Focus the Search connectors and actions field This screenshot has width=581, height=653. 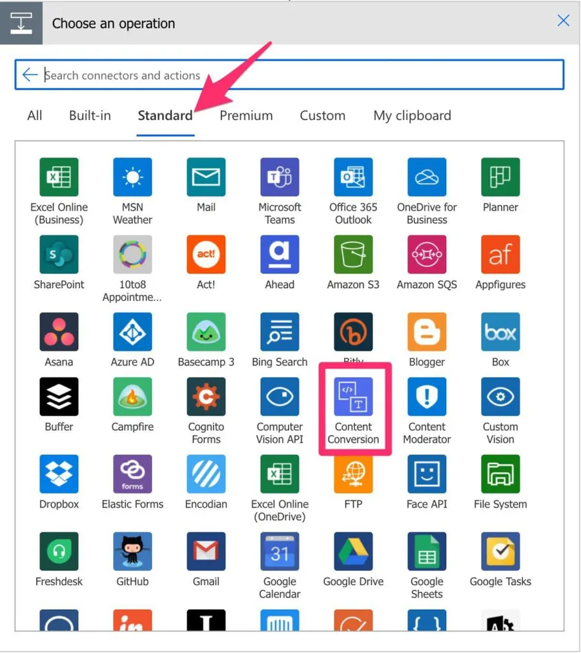click(297, 75)
